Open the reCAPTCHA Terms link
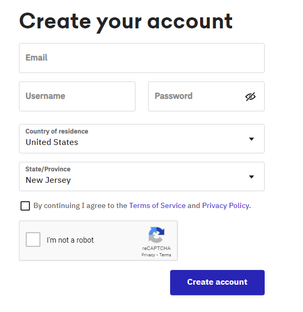Viewport: 303px width, 312px height. [x=165, y=255]
